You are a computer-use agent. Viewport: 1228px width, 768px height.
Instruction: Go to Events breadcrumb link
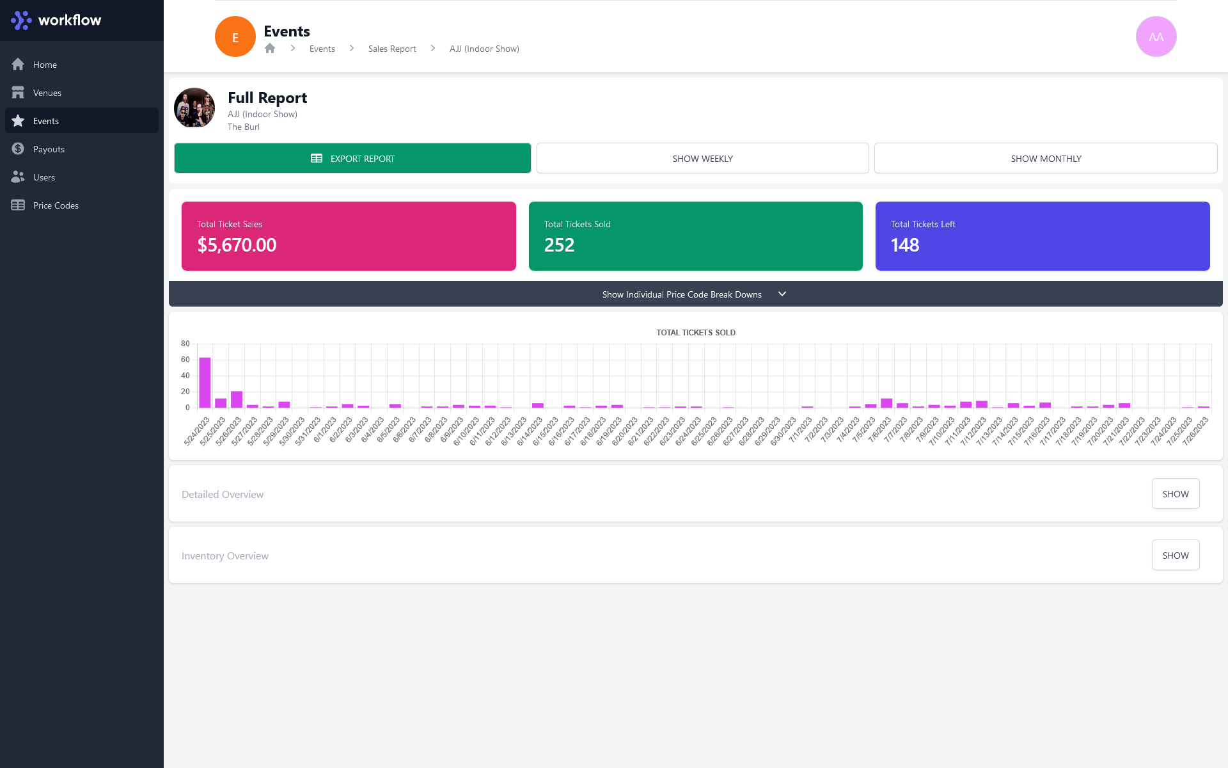[x=322, y=49]
